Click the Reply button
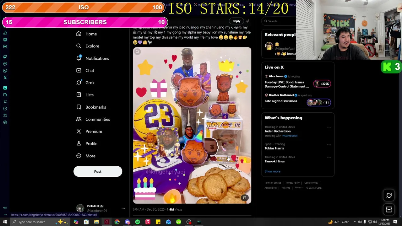Viewport: 402px width, 226px height. click(236, 21)
